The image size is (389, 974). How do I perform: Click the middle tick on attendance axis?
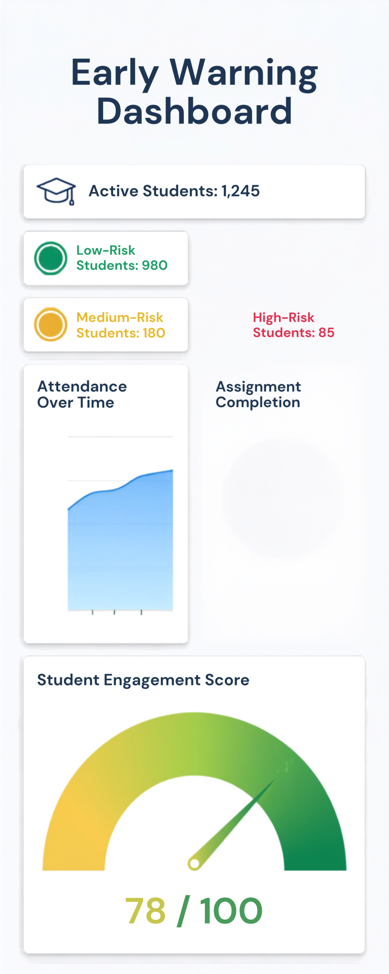(x=114, y=612)
